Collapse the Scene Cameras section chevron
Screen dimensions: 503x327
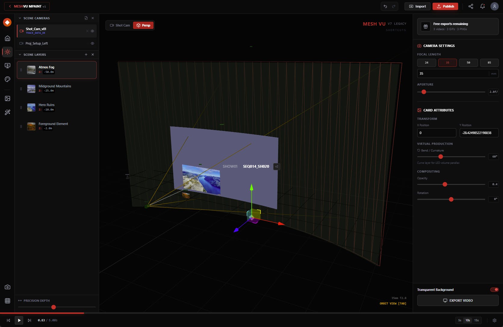point(20,18)
